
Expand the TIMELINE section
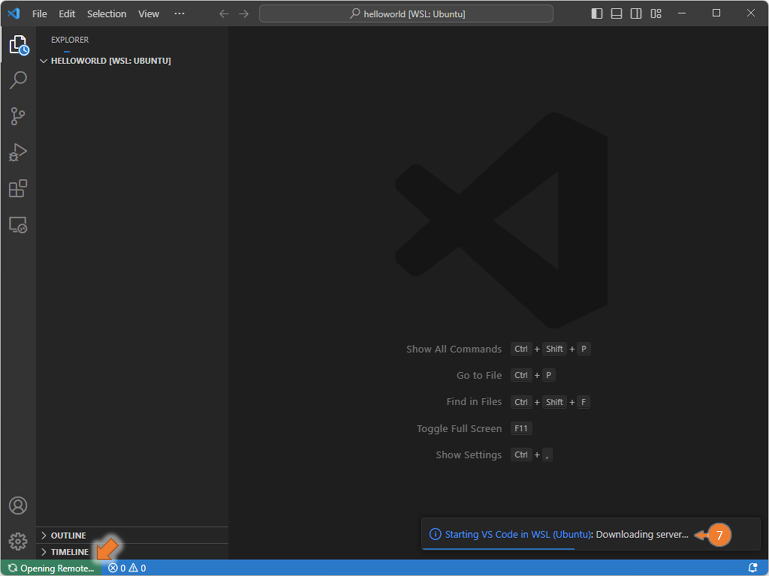click(x=132, y=552)
